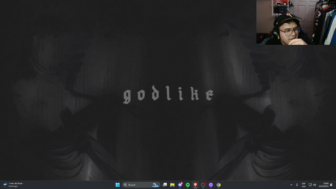The height and width of the screenshot is (189, 336).
Task: Open the weather widget showing lluvia
Action: (x=13, y=185)
